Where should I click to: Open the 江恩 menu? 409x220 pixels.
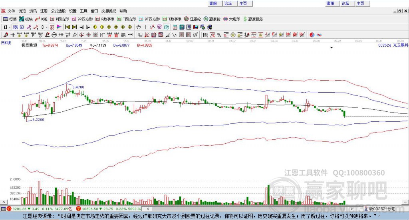[x=44, y=11]
